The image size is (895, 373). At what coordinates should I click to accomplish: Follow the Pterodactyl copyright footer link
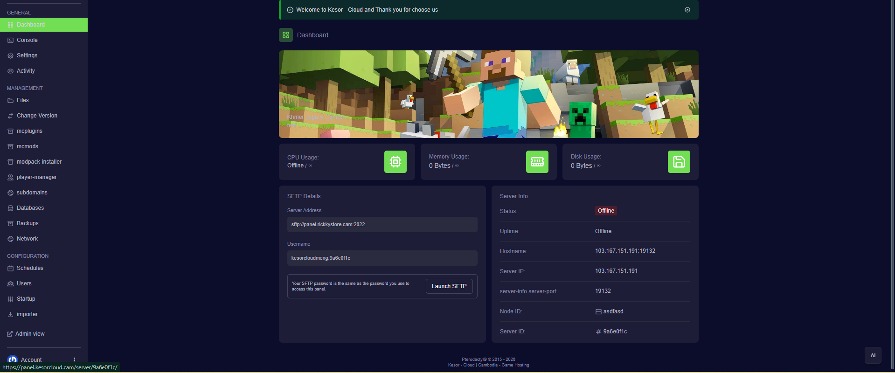click(x=488, y=359)
